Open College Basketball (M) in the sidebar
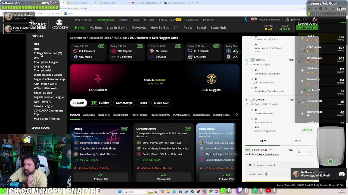 pyautogui.click(x=48, y=53)
